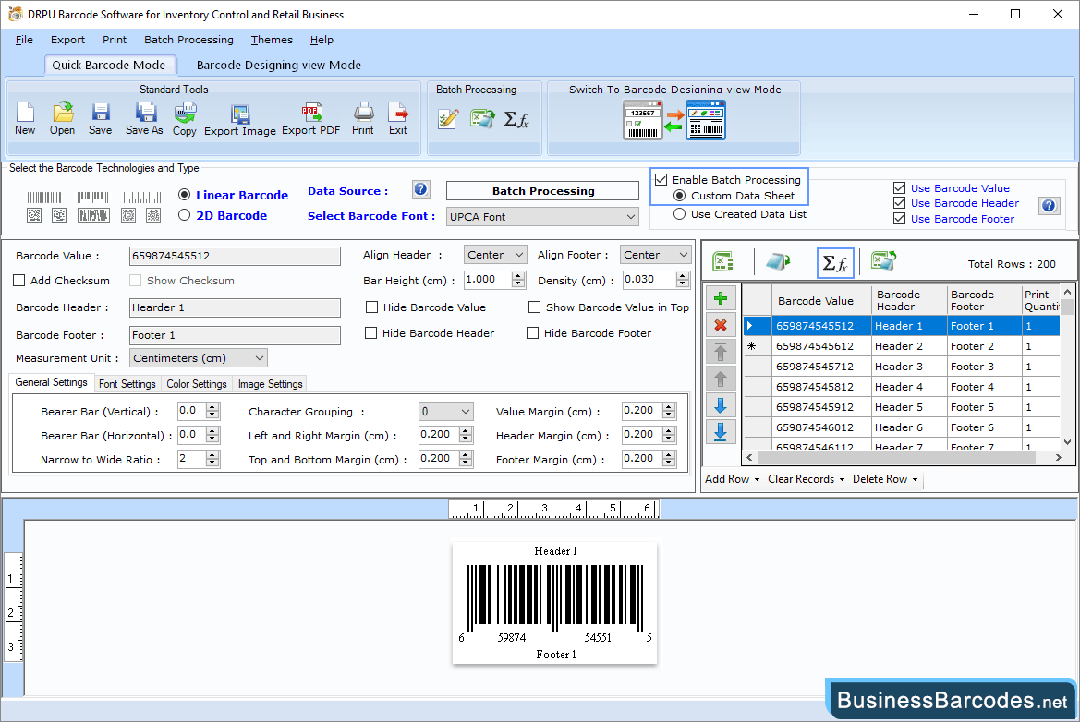Switch to Barcode Designing view mode icon
This screenshot has width=1080, height=722.
tap(674, 120)
